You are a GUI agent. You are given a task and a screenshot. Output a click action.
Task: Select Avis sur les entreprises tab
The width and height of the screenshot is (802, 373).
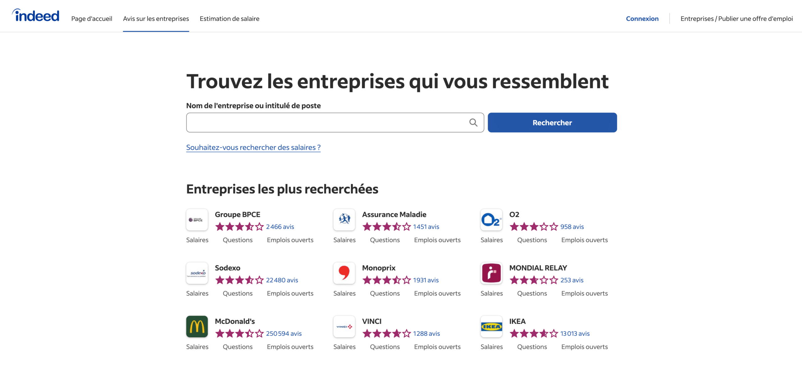156,18
